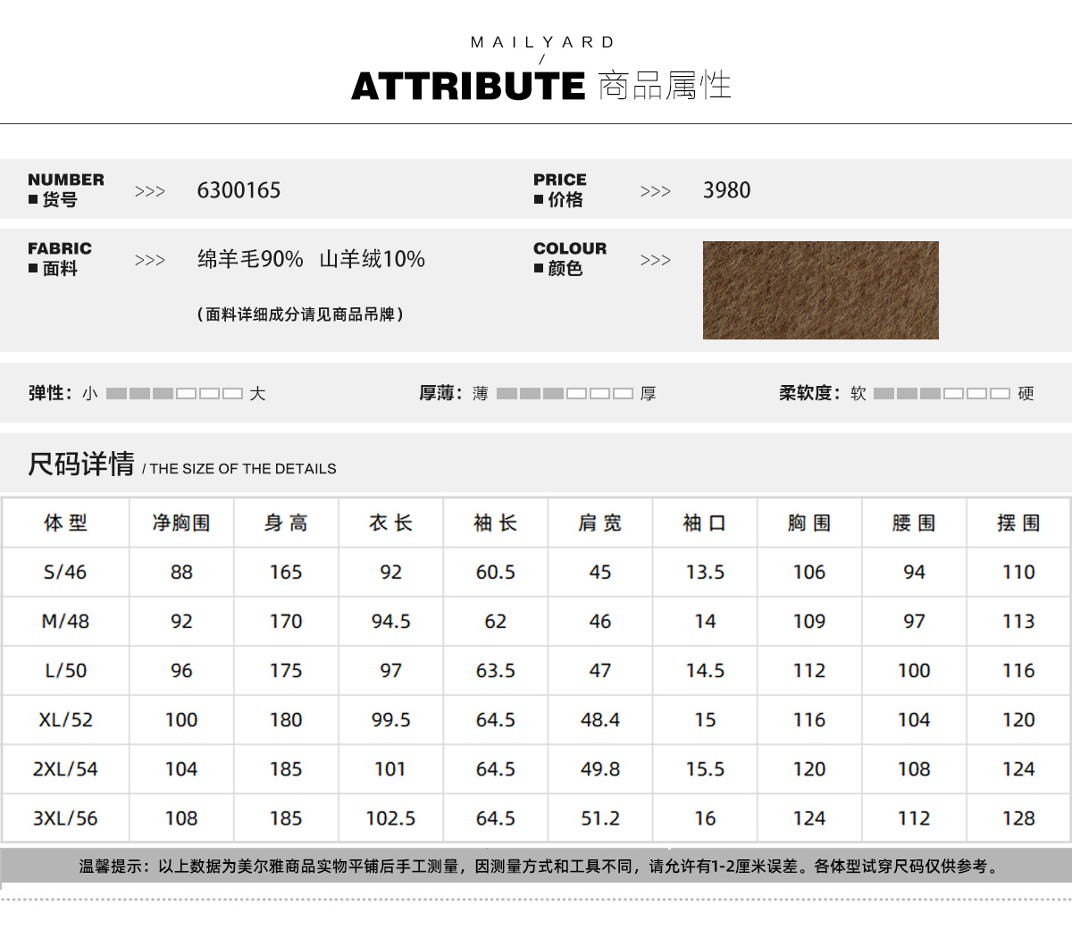The width and height of the screenshot is (1072, 938).
Task: Click shoulder width 48.4 in XL/52 row
Action: [x=599, y=719]
